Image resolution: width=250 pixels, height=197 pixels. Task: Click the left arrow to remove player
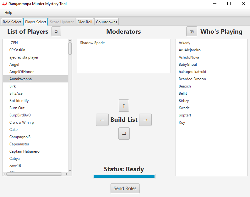tap(102, 120)
